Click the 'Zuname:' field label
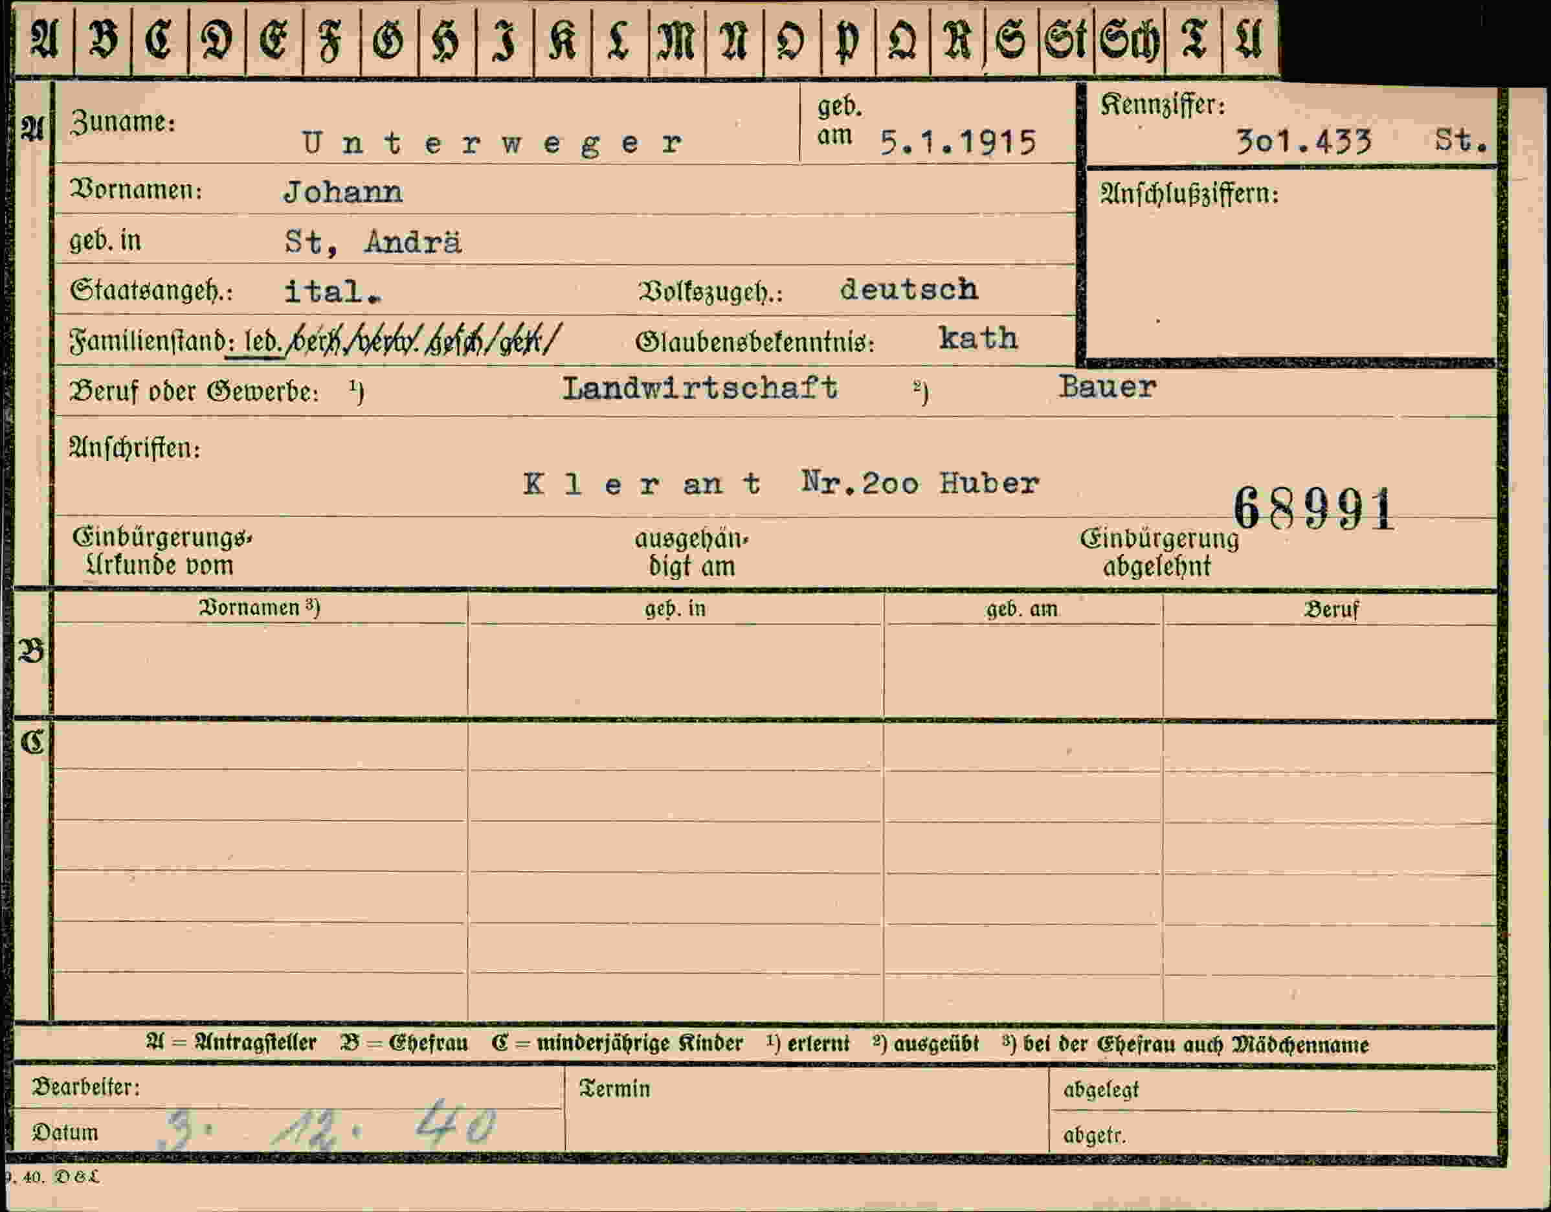1551x1212 pixels. [123, 123]
